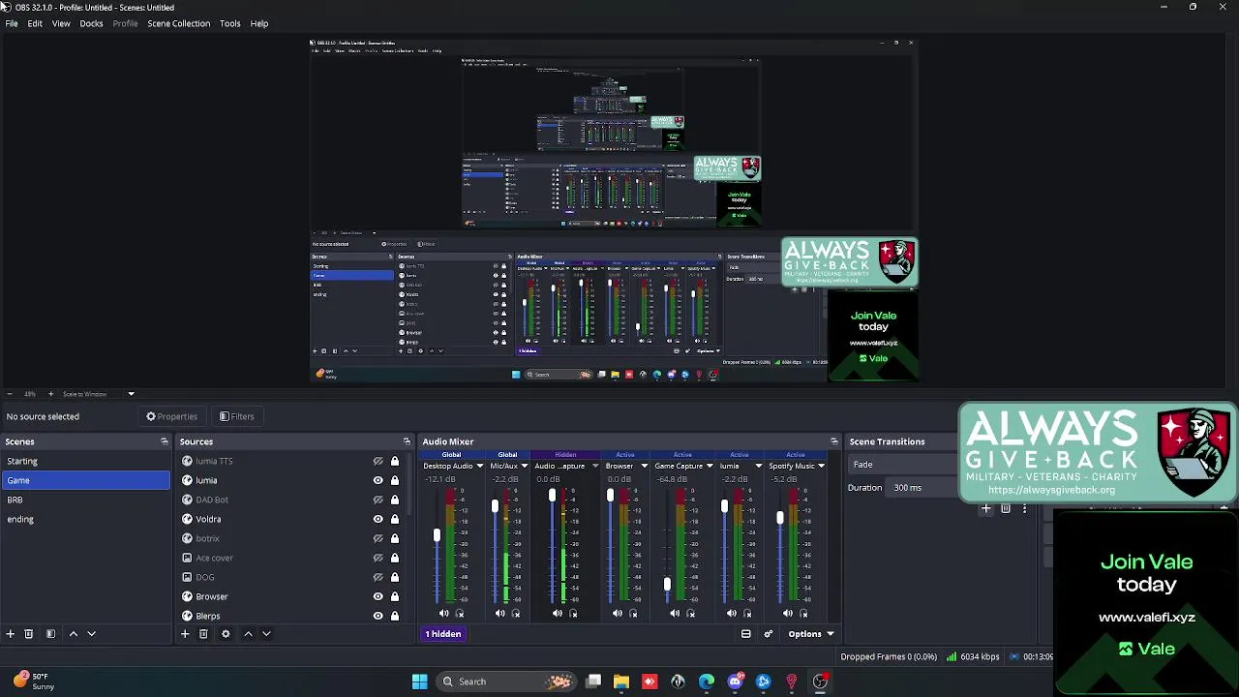The height and width of the screenshot is (697, 1239).
Task: Click the Spotify Music volume slider handle
Action: [779, 519]
